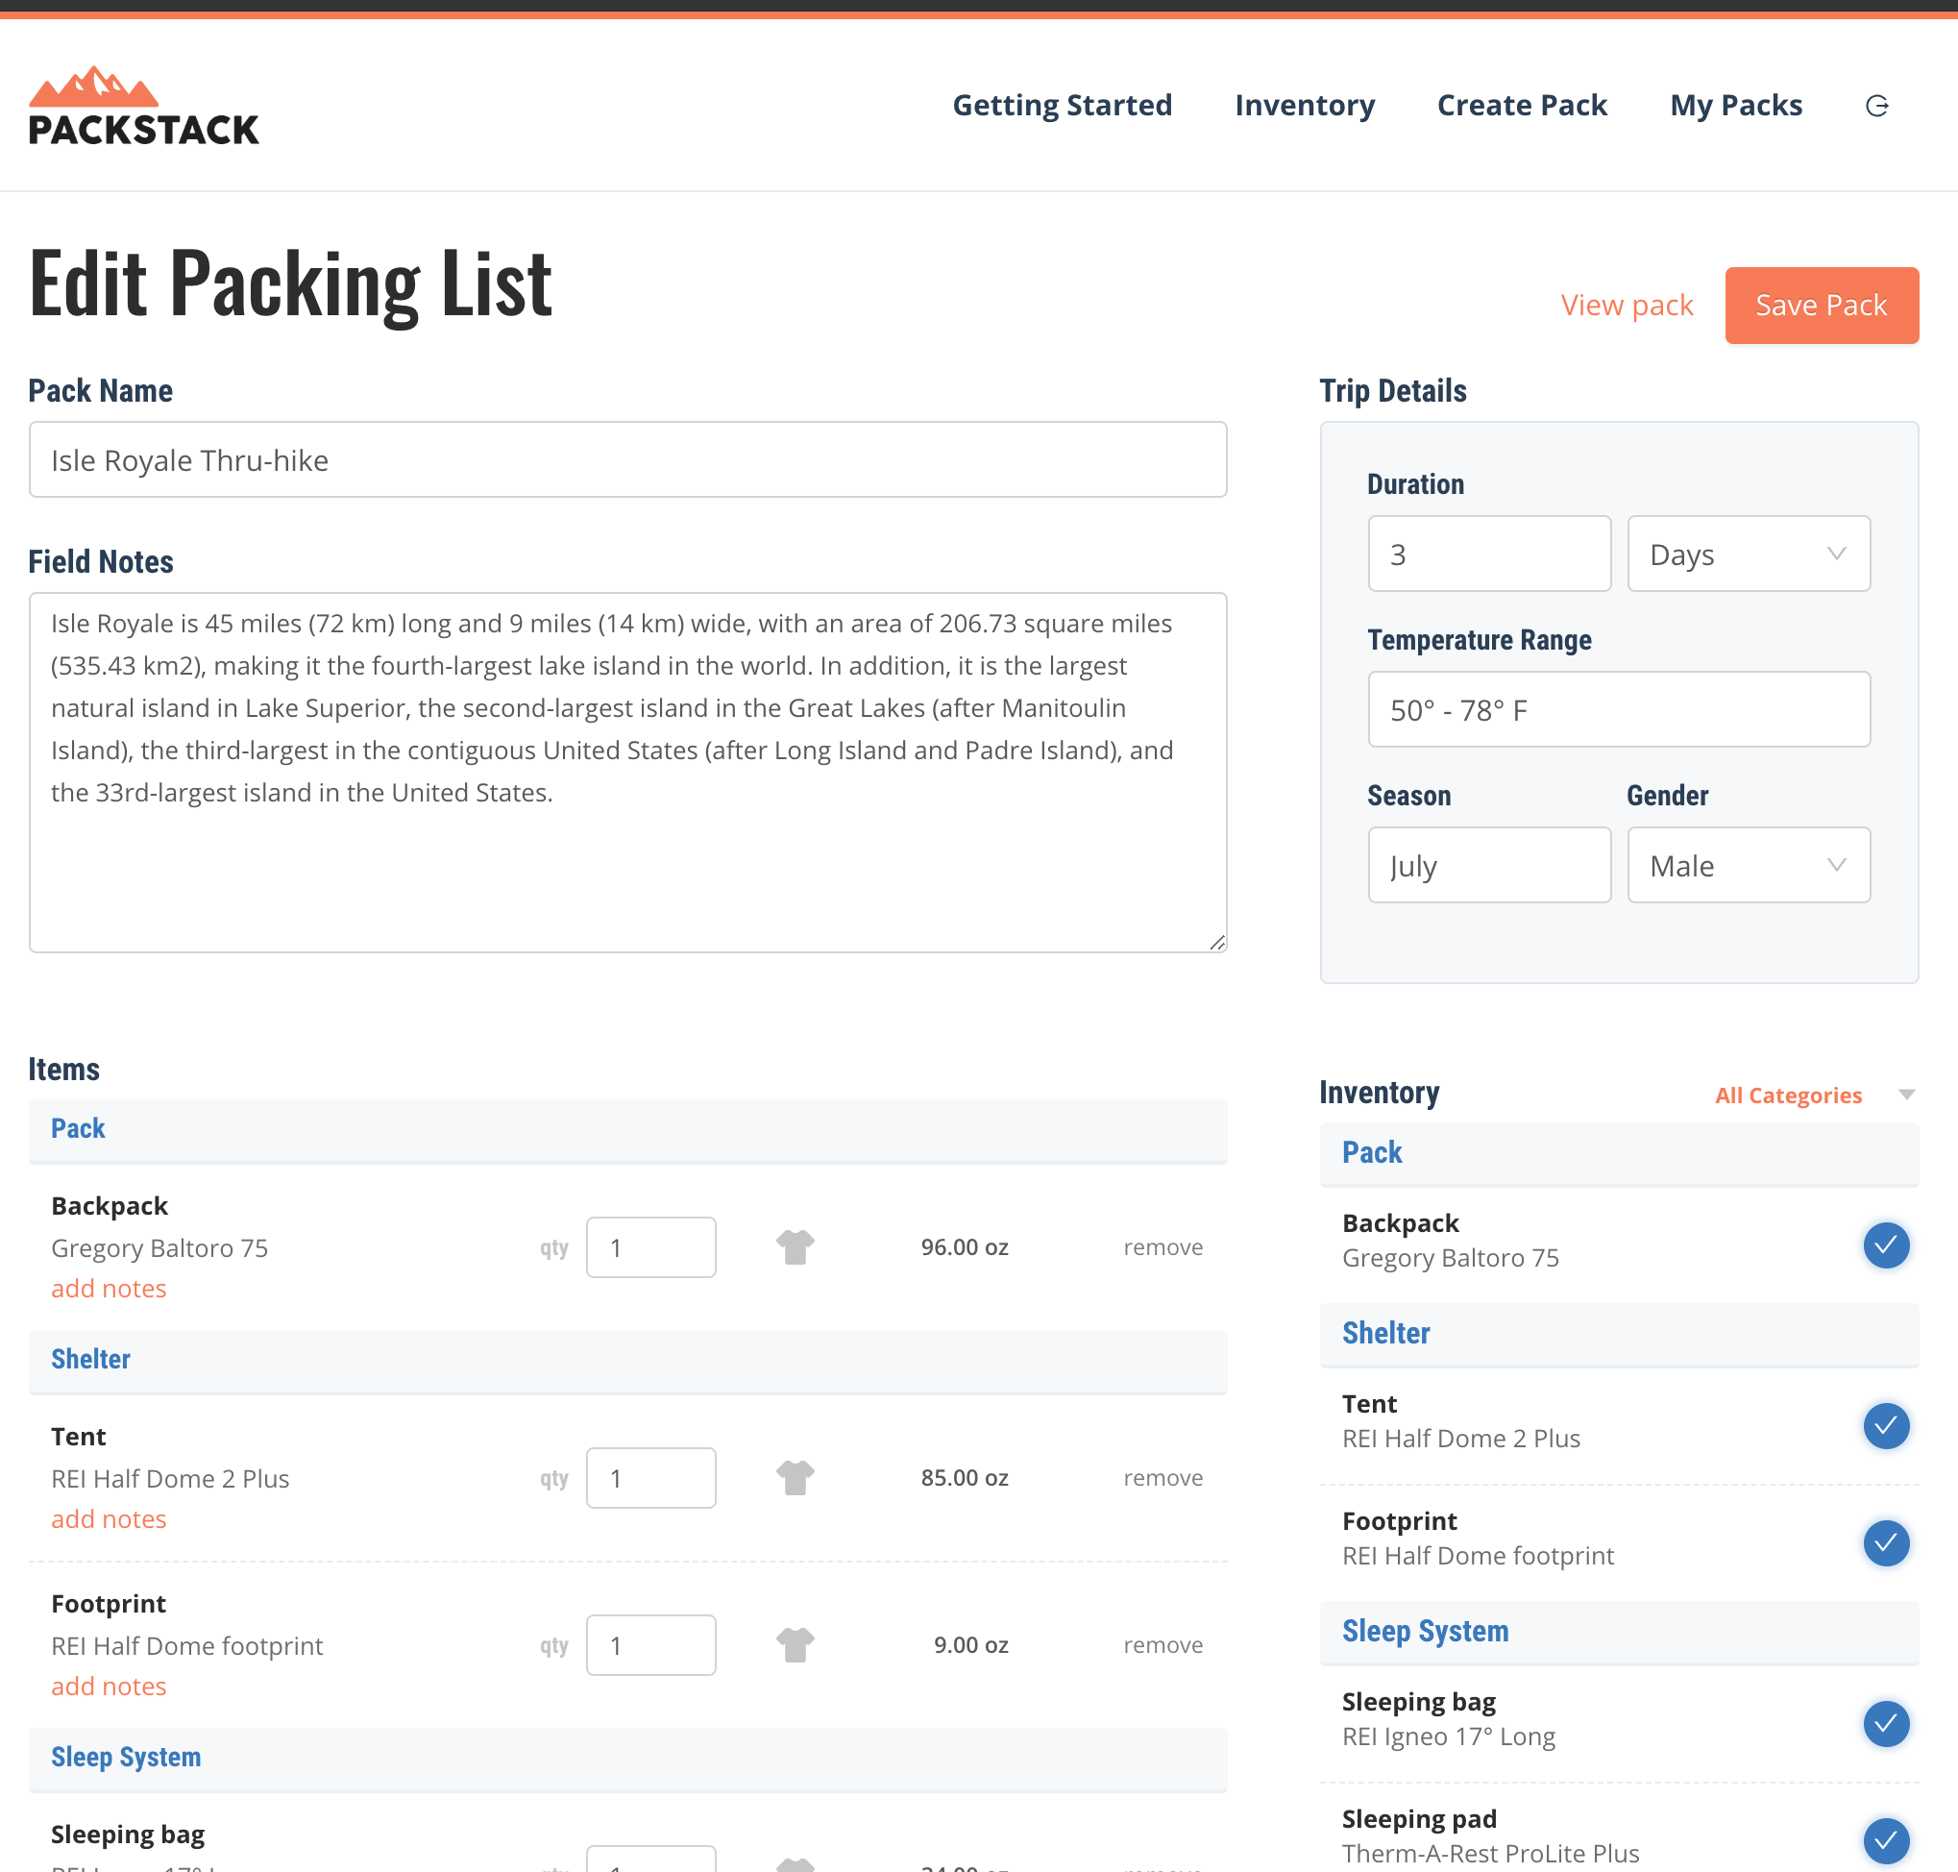This screenshot has height=1872, width=1958.
Task: Click the logout icon in the top navigation
Action: [1878, 104]
